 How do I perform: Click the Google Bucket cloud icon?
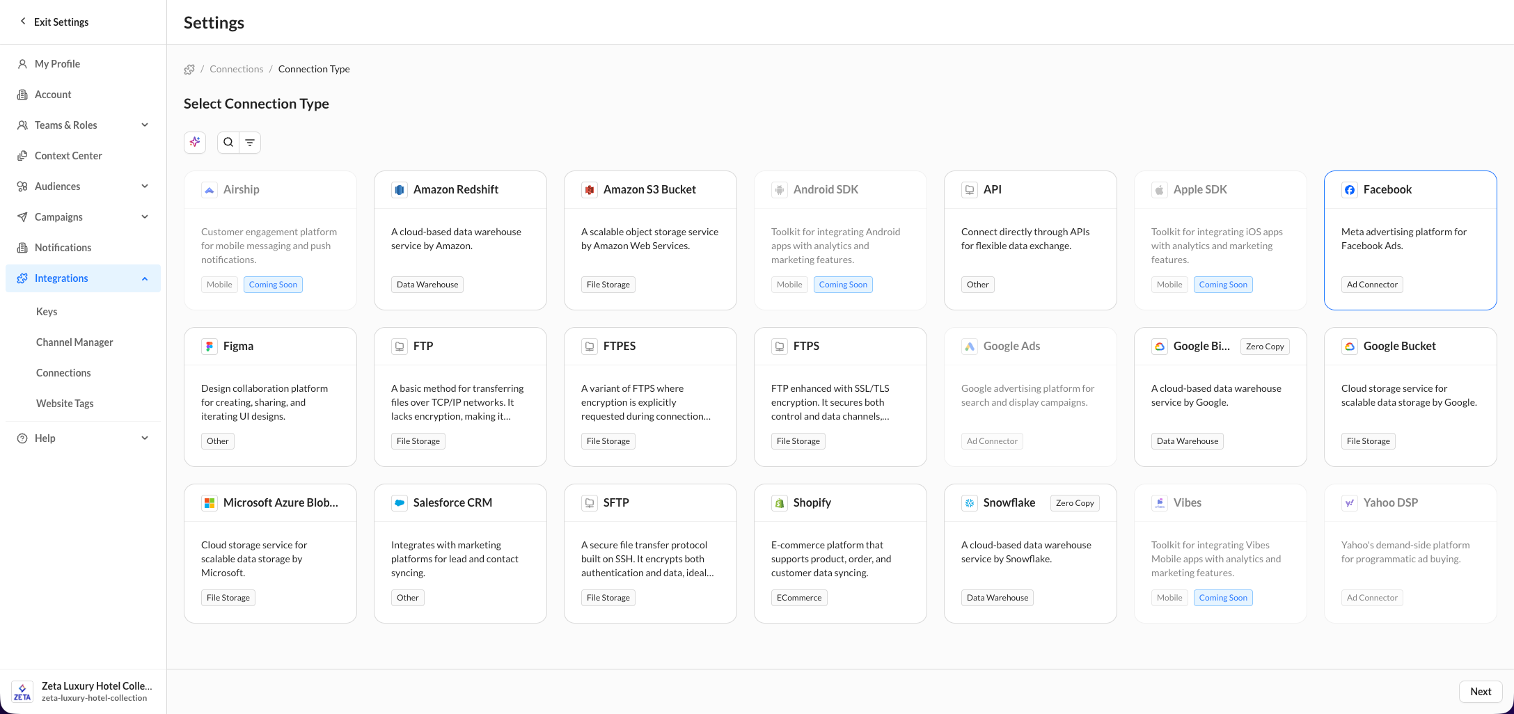click(1350, 346)
